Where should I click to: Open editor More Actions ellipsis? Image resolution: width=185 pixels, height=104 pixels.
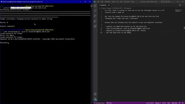[183, 5]
